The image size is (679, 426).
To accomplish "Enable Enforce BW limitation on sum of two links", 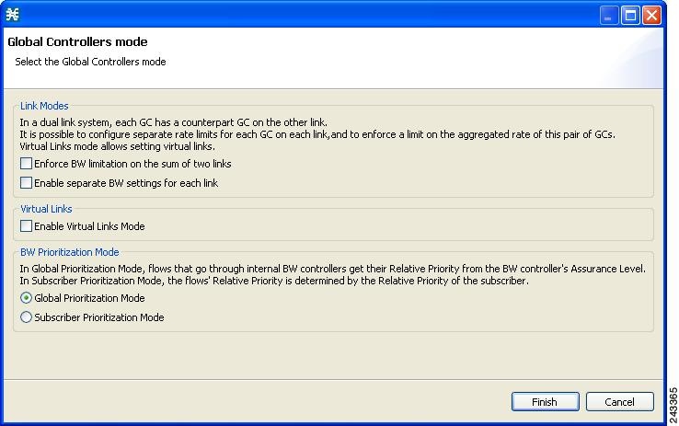I will click(x=27, y=164).
